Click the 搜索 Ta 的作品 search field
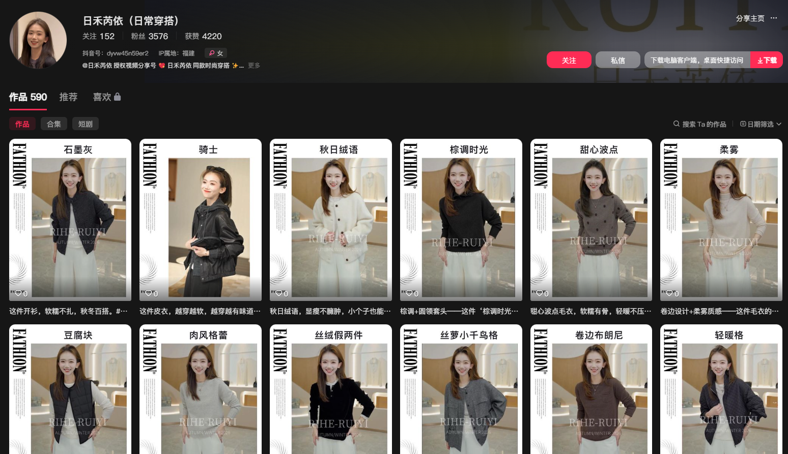Viewport: 788px width, 454px height. pyautogui.click(x=704, y=124)
